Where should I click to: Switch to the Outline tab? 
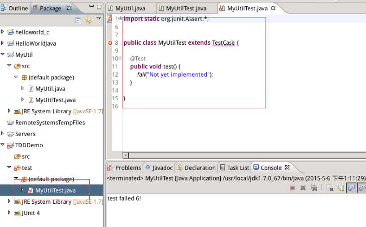[x=14, y=8]
